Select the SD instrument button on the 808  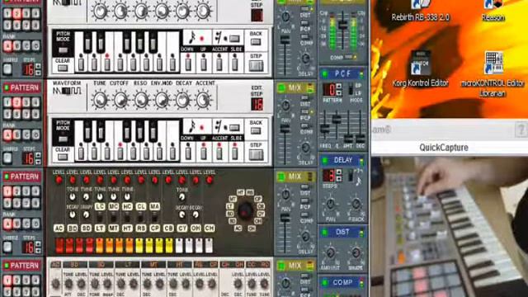coord(86,228)
